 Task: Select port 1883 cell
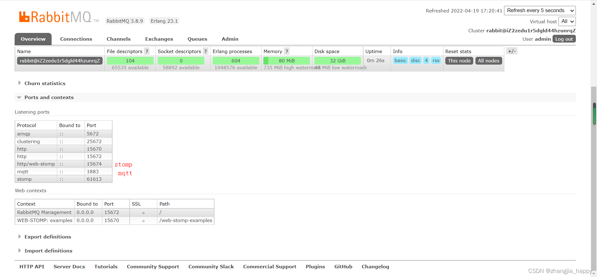[x=98, y=171]
